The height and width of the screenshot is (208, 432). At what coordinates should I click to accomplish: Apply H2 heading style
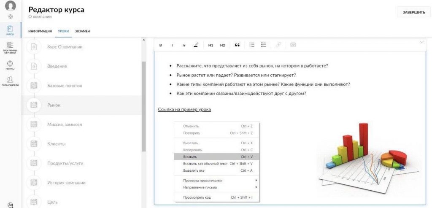click(x=223, y=45)
